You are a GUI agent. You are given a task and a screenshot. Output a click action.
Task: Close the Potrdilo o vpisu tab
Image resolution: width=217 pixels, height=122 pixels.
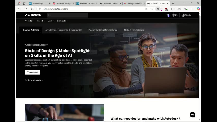point(73,4)
